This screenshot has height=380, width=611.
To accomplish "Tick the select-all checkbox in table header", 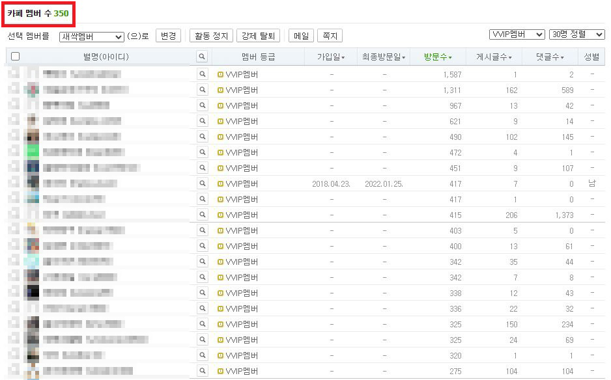I will pos(15,57).
